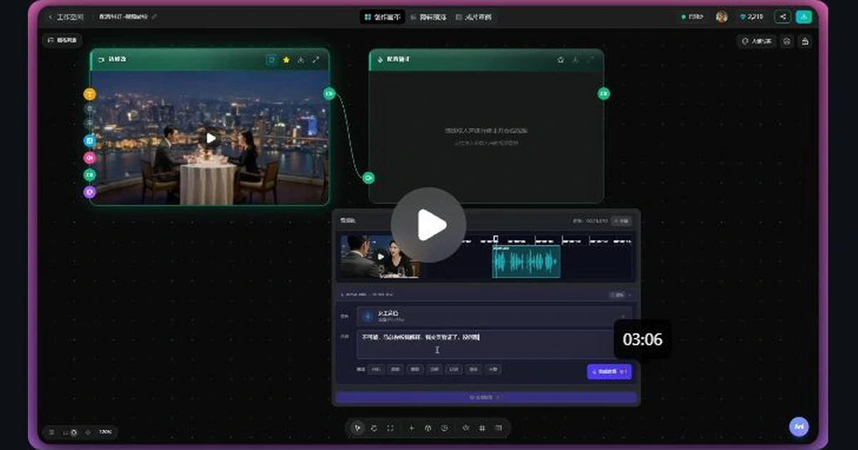Click the clock history icon in bottom toolbar

click(x=444, y=428)
